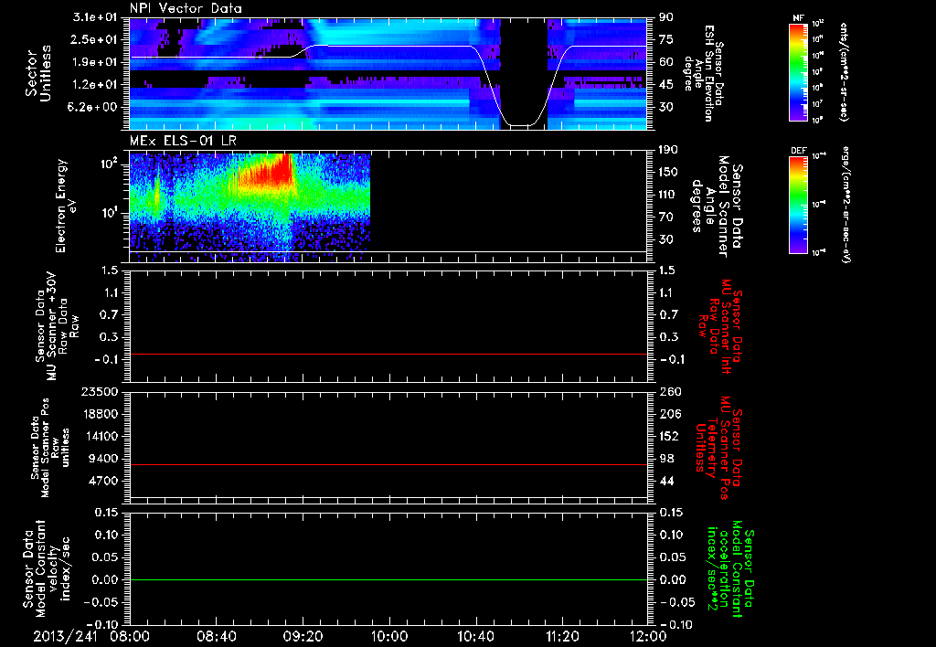Click the '90' sun elevation tick
This screenshot has height=647, width=936.
[x=666, y=17]
